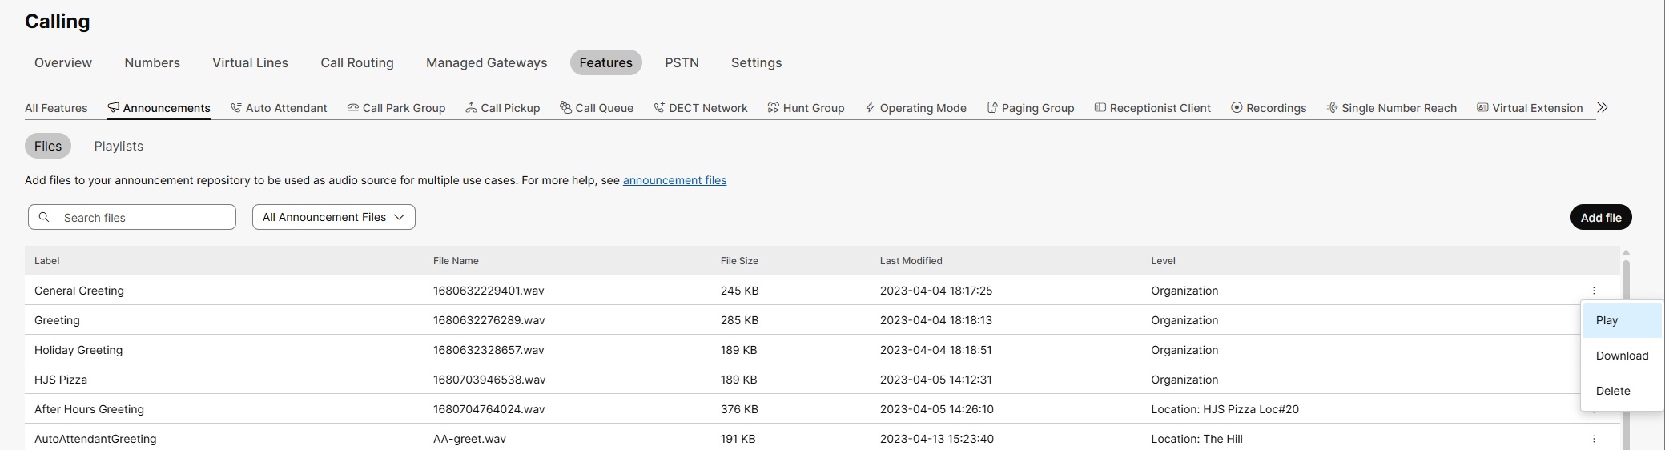
Task: Open three-dot menu for General Greeting row
Action: tap(1594, 291)
